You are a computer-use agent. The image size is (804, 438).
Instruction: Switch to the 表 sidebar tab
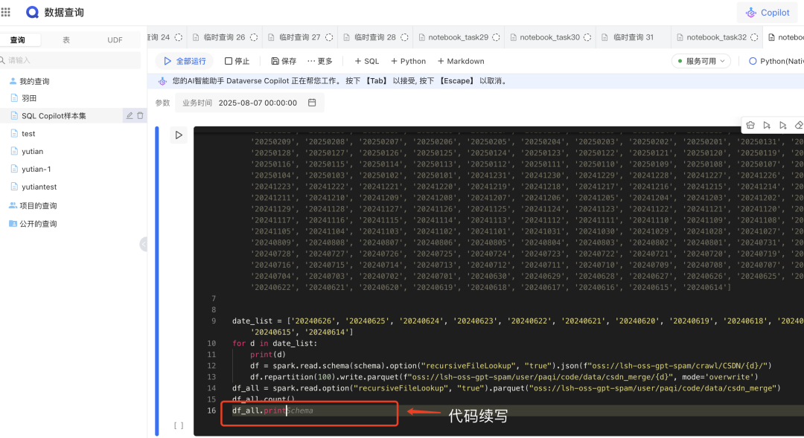point(66,40)
